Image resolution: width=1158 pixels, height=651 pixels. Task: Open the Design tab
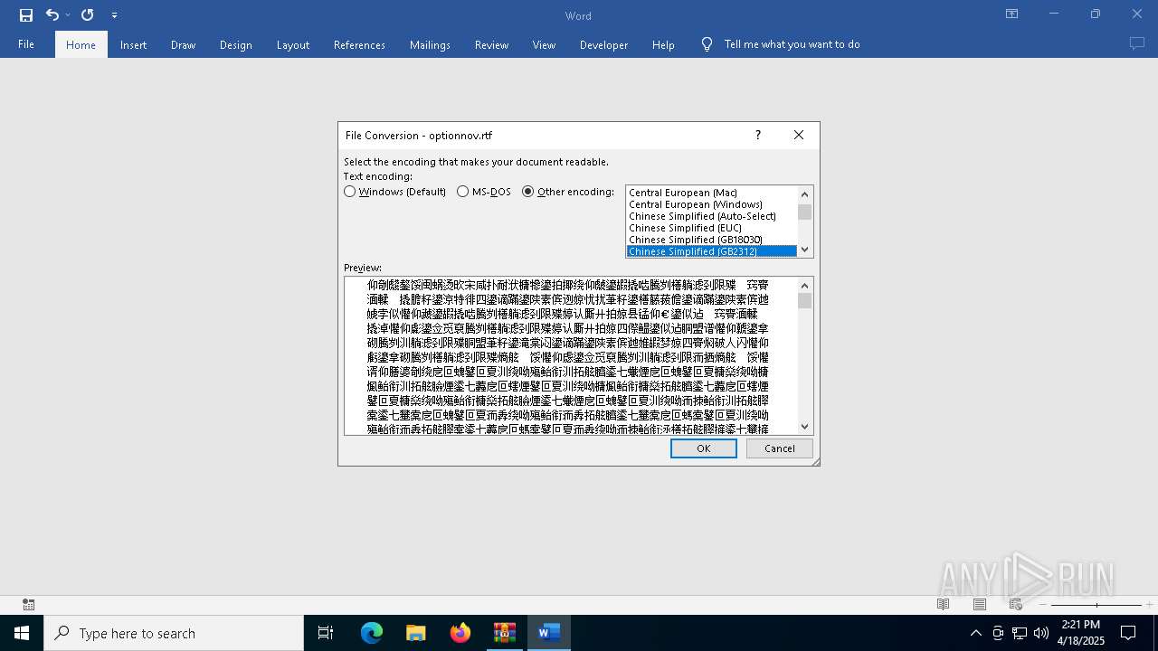[x=235, y=44]
